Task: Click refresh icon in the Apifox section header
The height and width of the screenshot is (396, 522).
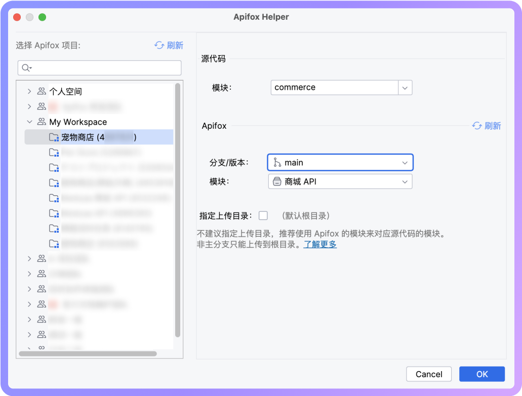Action: pyautogui.click(x=477, y=126)
